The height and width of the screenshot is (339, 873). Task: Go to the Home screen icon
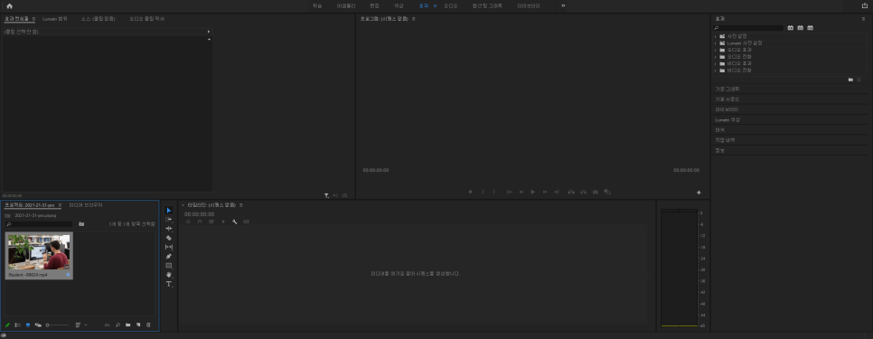pos(9,5)
